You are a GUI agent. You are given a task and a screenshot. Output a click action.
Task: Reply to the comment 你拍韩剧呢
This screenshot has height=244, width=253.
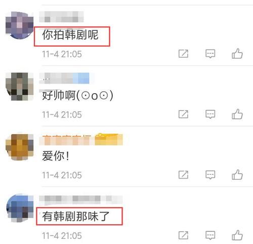click(210, 54)
